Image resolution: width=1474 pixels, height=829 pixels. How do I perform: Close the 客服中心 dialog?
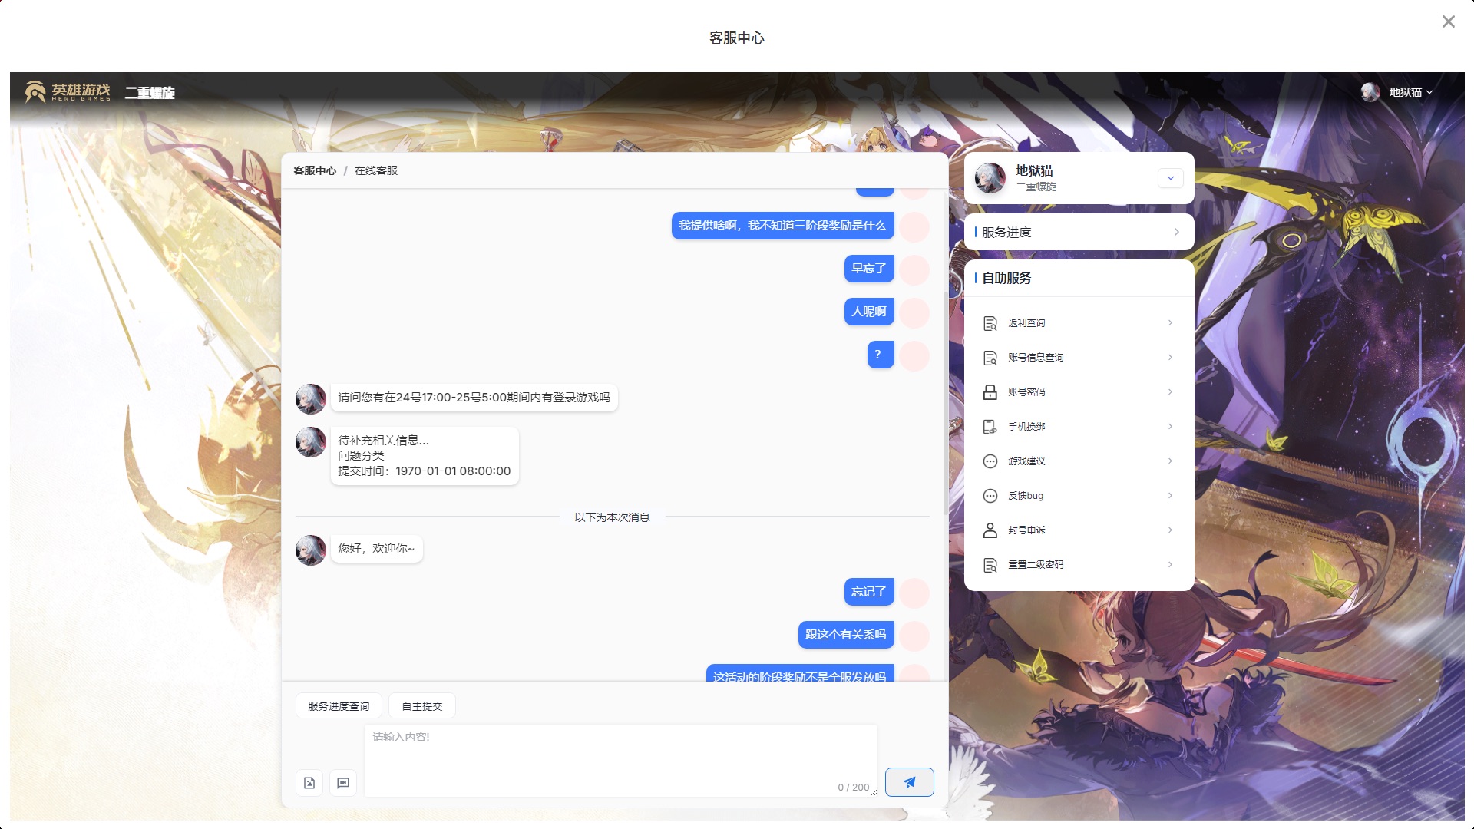click(x=1449, y=21)
